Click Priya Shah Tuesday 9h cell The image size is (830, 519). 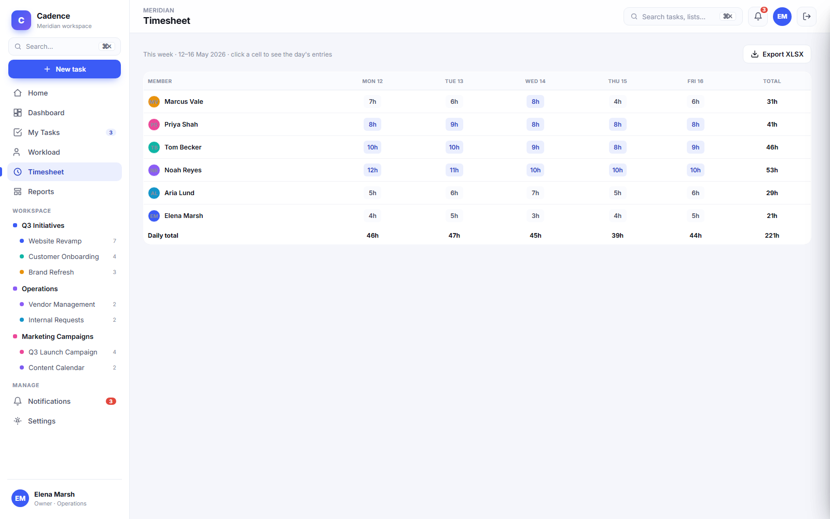pos(454,125)
